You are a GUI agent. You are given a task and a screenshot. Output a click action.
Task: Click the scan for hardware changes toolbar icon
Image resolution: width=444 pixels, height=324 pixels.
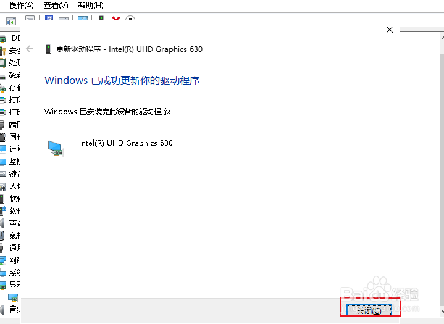[83, 19]
